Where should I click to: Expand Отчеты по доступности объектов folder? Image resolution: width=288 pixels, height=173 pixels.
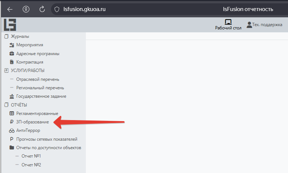pos(48,148)
